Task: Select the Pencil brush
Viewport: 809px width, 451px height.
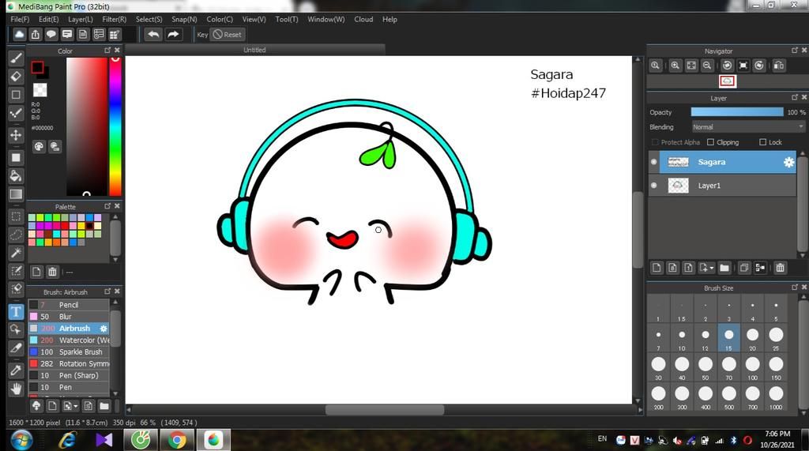Action: coord(69,305)
